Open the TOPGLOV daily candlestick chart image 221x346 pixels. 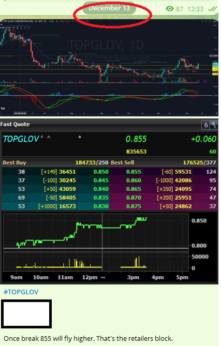pos(109,67)
